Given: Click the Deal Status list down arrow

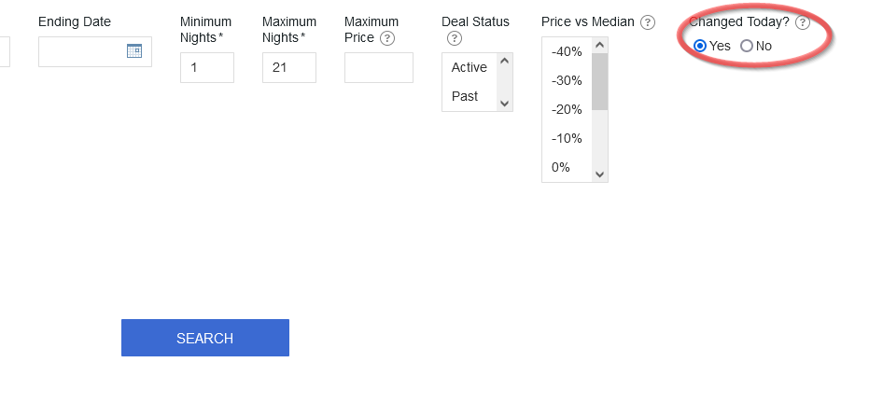Looking at the screenshot, I should [x=505, y=104].
